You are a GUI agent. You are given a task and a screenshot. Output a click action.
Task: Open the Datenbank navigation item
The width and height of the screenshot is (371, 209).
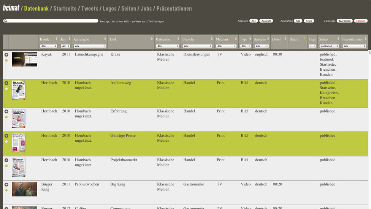[x=36, y=8]
